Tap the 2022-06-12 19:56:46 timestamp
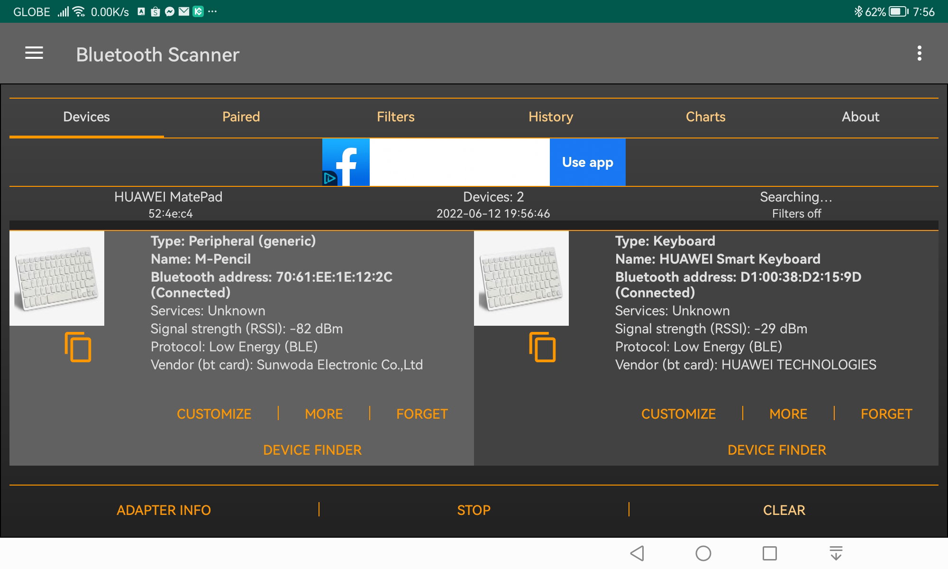The width and height of the screenshot is (948, 569). coord(493,214)
